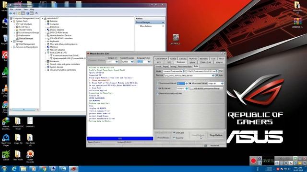Image resolution: width=307 pixels, height=172 pixels.
Task: Click the Back arrow in Computer Management toolbar
Action: tap(11, 13)
